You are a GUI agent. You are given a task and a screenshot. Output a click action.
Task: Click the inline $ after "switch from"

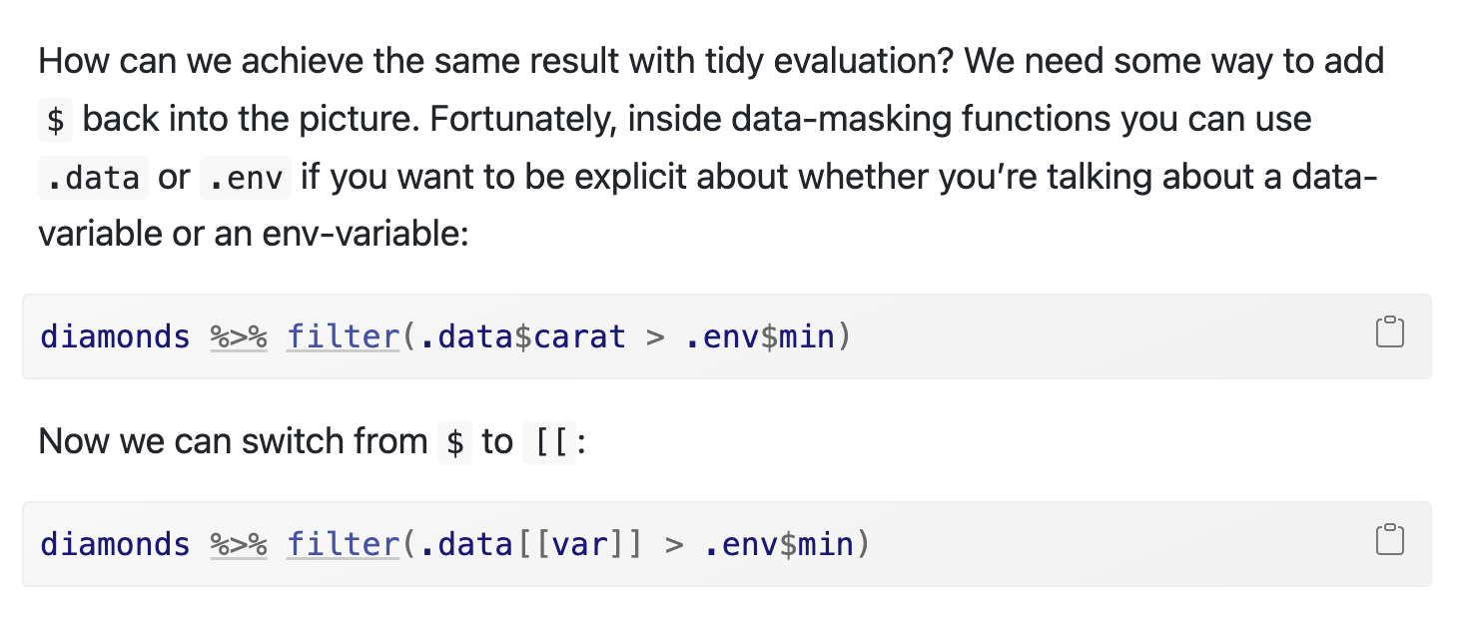tap(454, 441)
